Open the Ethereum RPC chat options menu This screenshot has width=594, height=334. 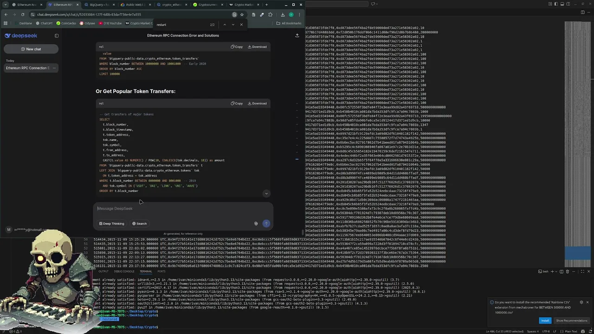[x=54, y=68]
